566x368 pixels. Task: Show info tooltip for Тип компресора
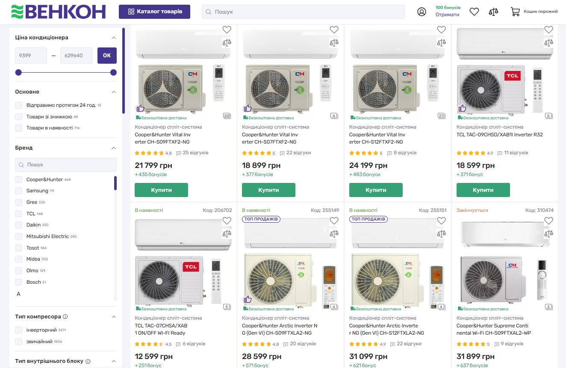65,317
